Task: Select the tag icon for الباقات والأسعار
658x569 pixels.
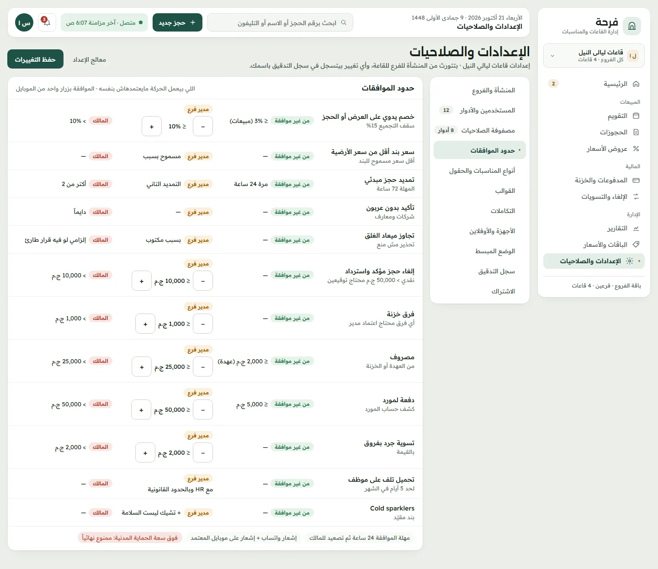Action: pyautogui.click(x=636, y=245)
